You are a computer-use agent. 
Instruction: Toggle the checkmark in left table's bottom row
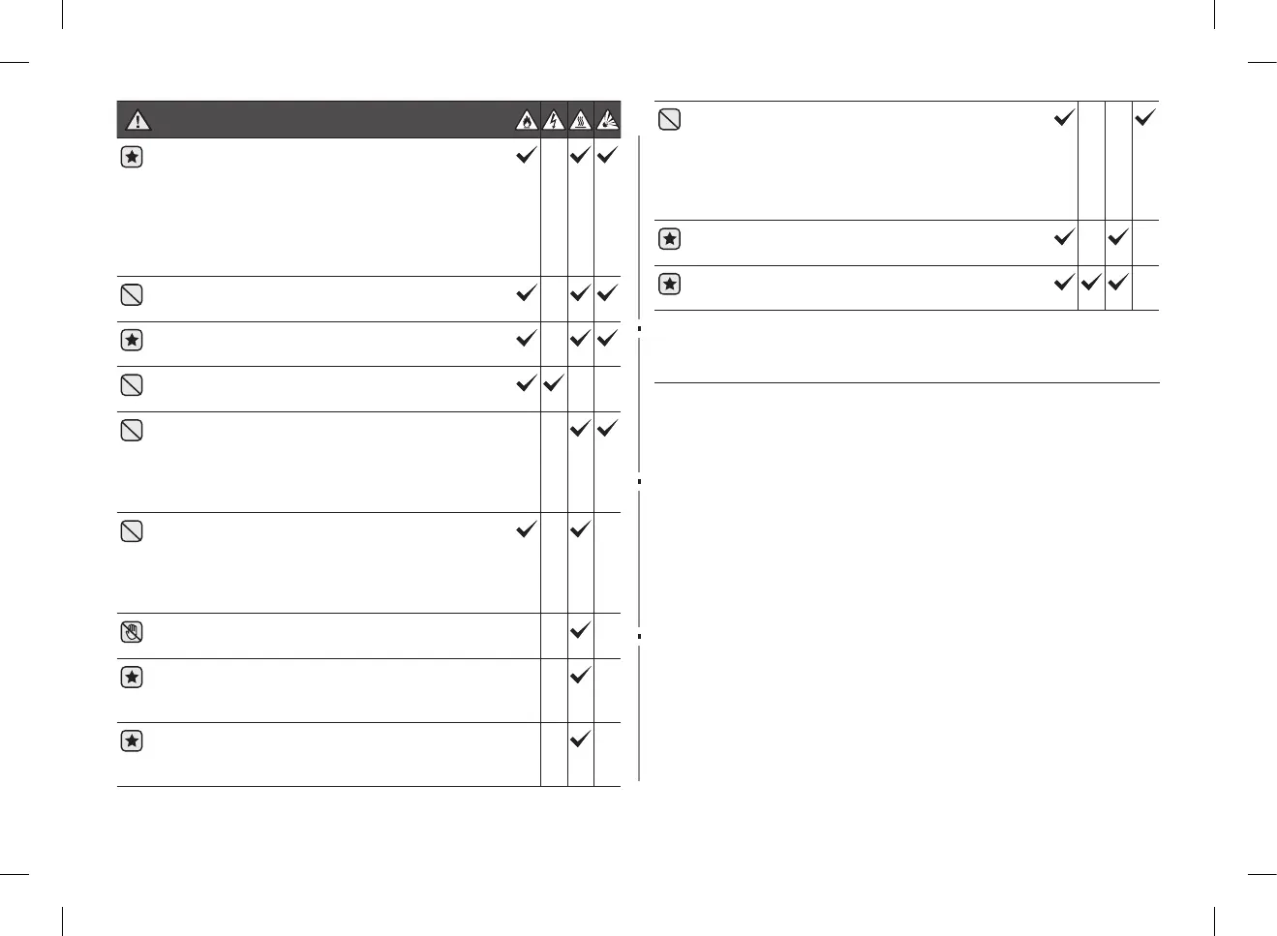point(580,740)
